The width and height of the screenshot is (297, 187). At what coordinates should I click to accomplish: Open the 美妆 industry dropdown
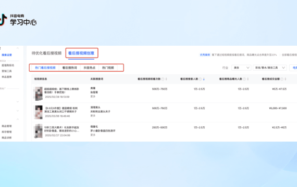(x=241, y=68)
